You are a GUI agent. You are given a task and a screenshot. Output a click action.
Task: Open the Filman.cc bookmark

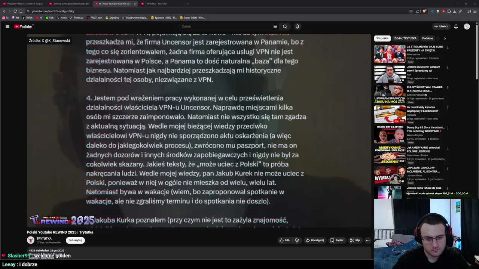point(76,18)
